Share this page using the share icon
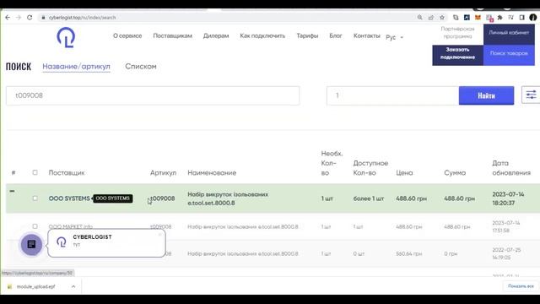Screen dimensions: 540x304 click(x=431, y=17)
